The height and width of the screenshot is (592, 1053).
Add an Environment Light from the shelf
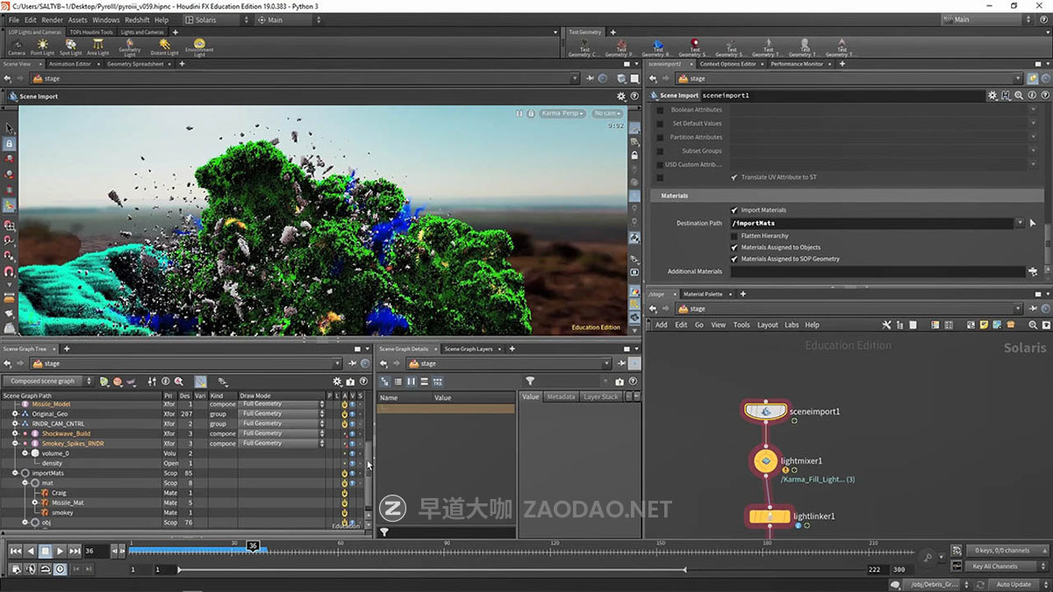pos(199,46)
